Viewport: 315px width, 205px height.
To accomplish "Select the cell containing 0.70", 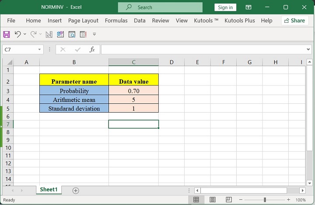I will tap(133, 90).
